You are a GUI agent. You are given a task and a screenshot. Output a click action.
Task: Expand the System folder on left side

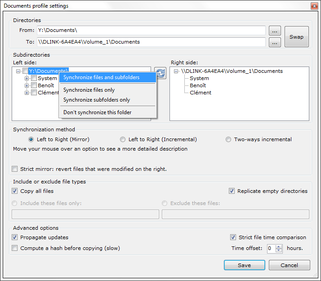(x=27, y=78)
